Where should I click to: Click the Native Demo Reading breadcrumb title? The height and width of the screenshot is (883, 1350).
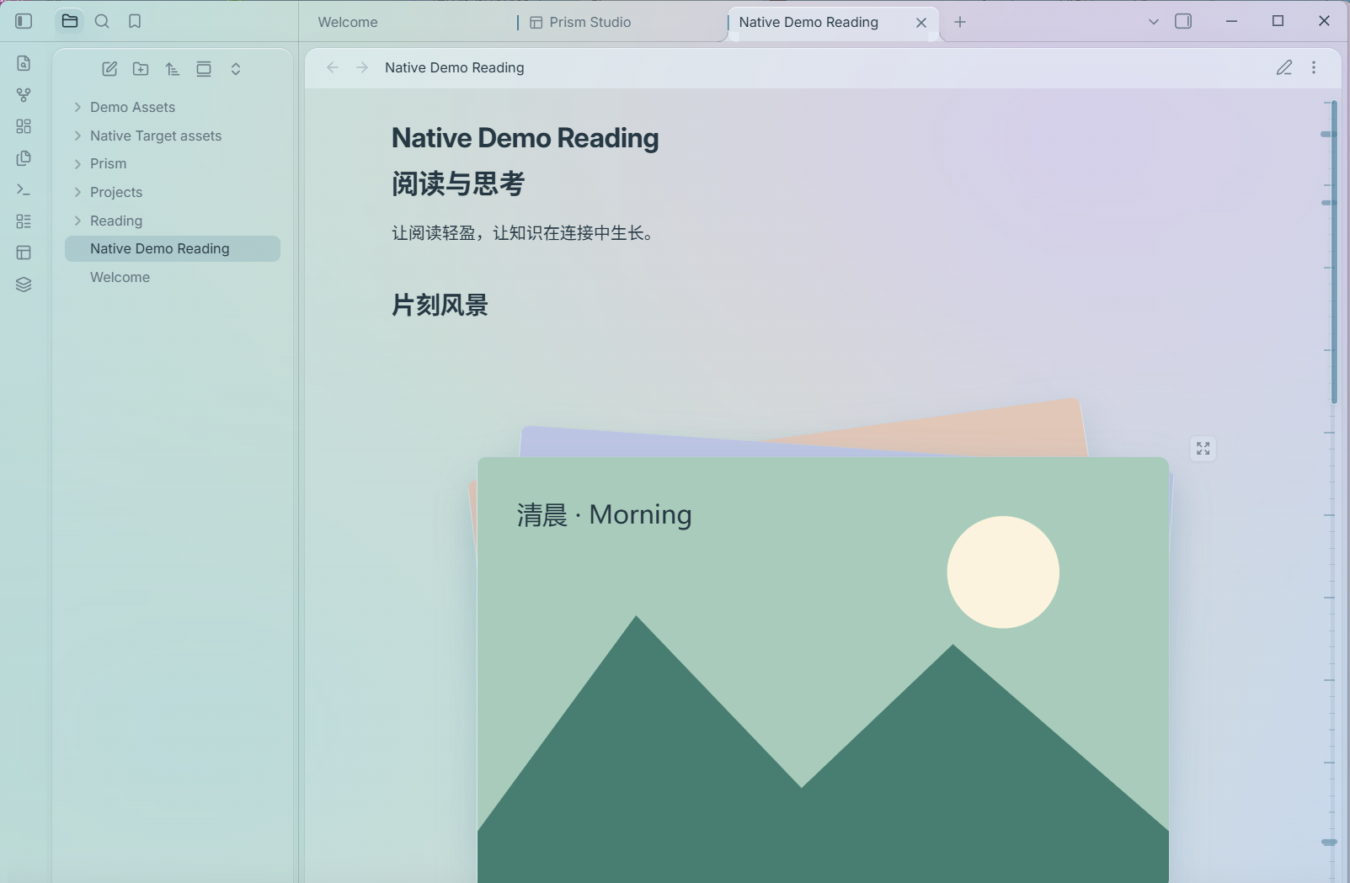click(x=455, y=67)
